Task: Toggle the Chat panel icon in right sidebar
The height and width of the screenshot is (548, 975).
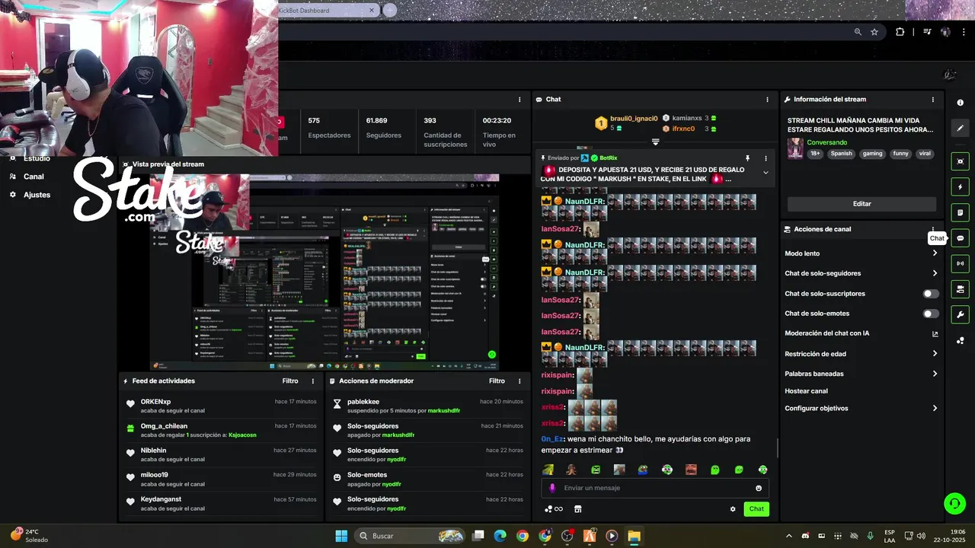Action: 961,238
